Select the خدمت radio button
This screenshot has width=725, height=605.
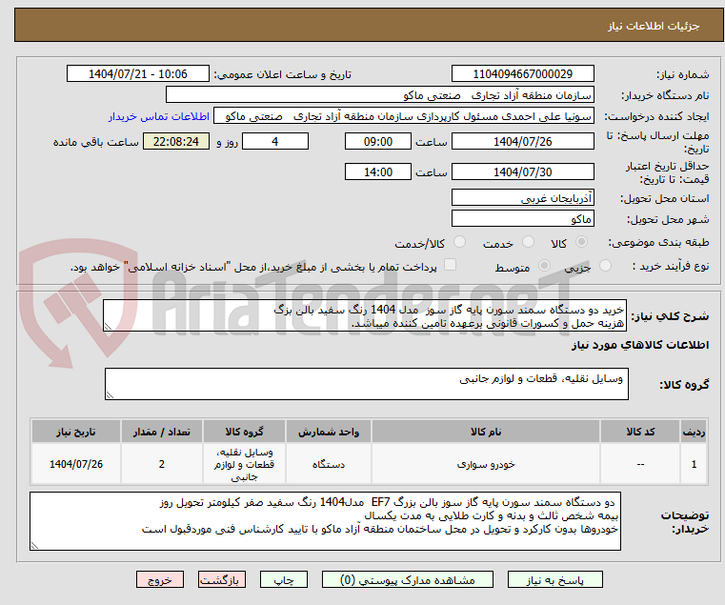528,242
